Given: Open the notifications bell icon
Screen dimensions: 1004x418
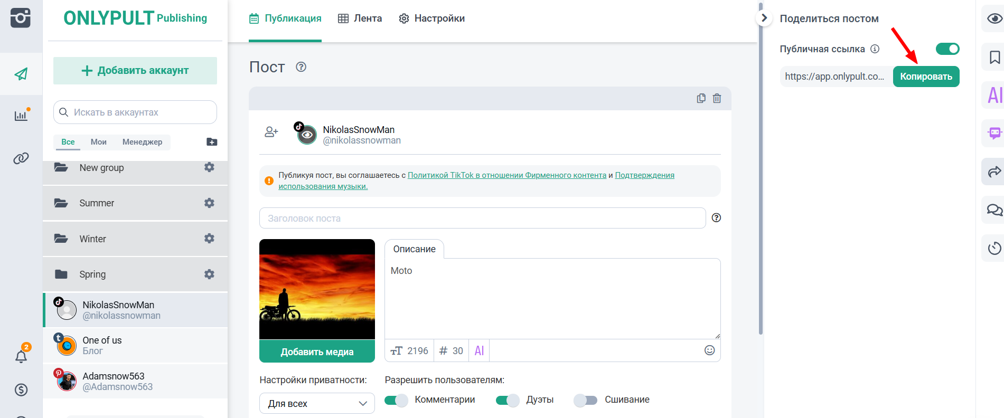Looking at the screenshot, I should click(21, 357).
